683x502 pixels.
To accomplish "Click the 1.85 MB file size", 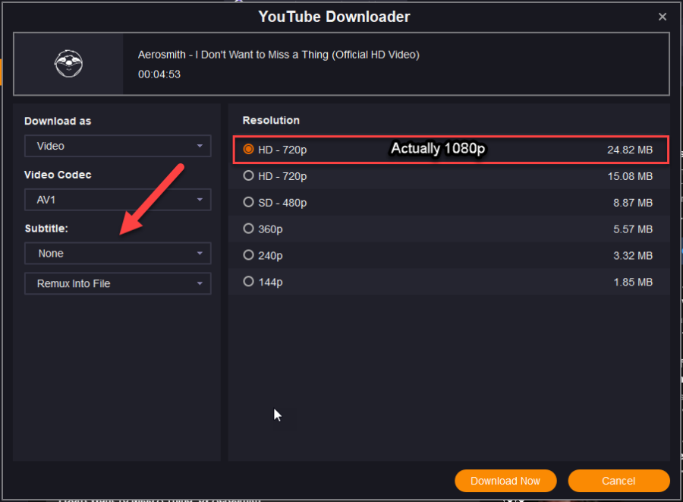I will tap(633, 282).
